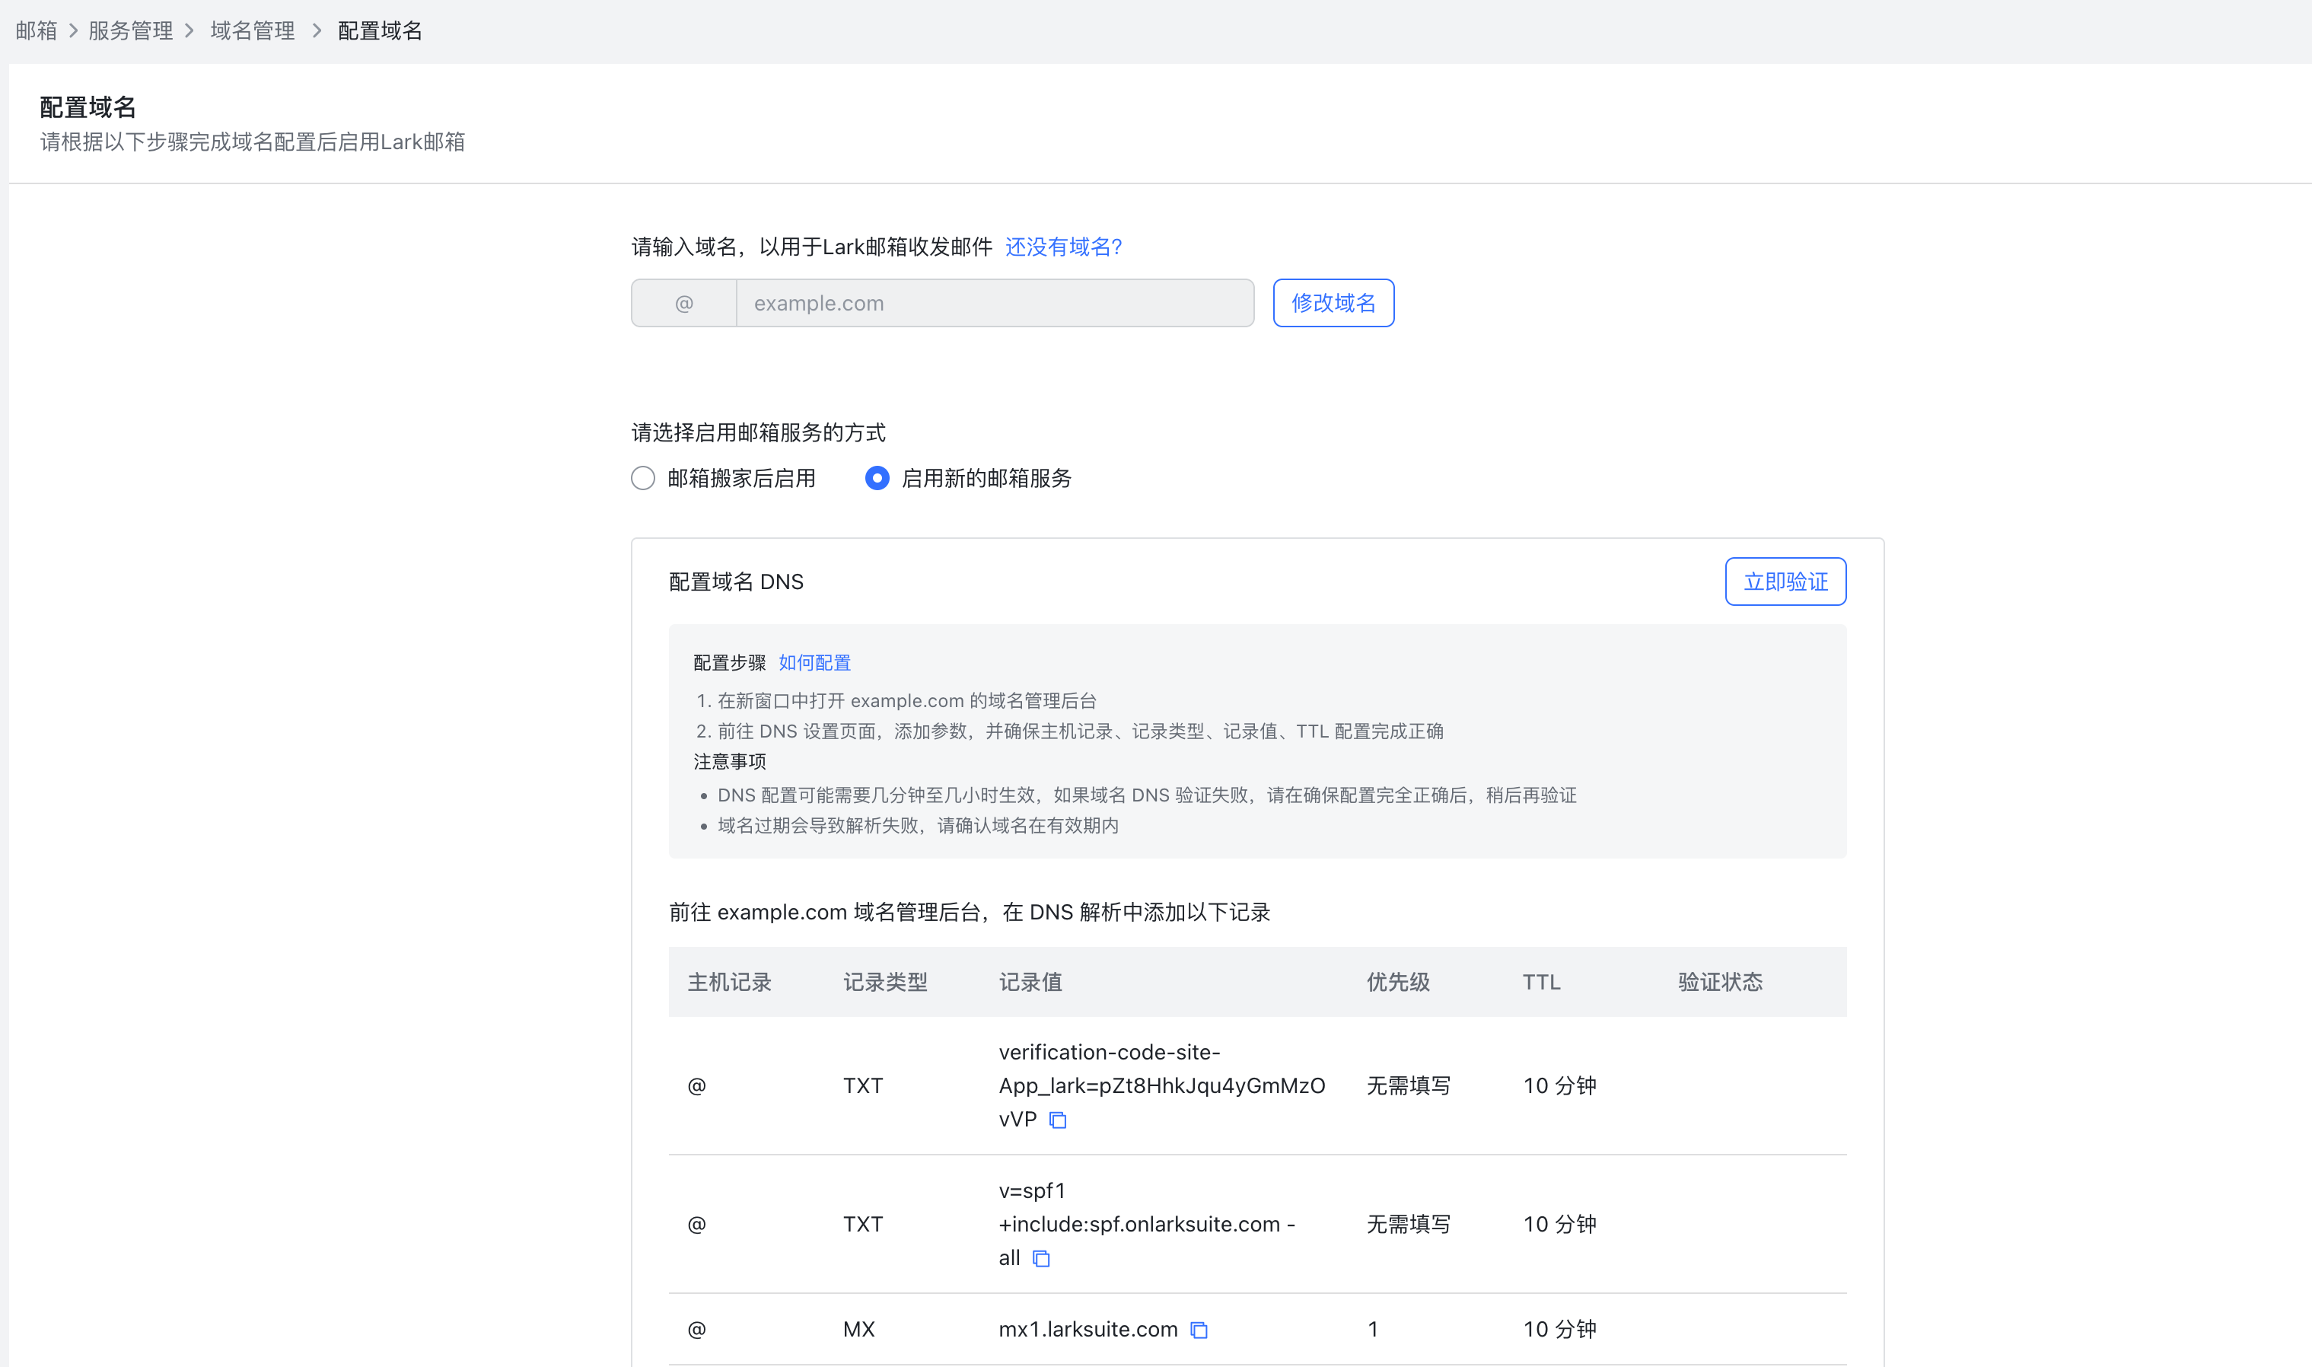Click the 验证状态 column header
The image size is (2312, 1367).
[x=1720, y=982]
